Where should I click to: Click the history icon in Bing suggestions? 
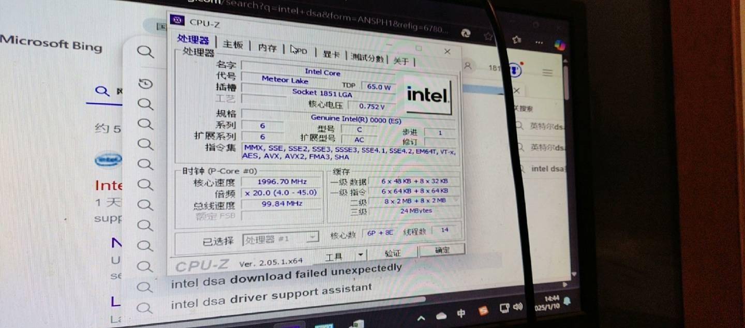(x=146, y=83)
